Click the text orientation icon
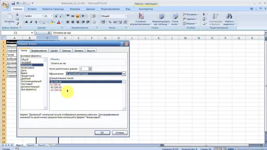The image size is (267, 150). pos(83,16)
